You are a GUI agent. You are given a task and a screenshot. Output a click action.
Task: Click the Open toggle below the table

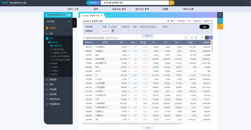tap(148, 128)
